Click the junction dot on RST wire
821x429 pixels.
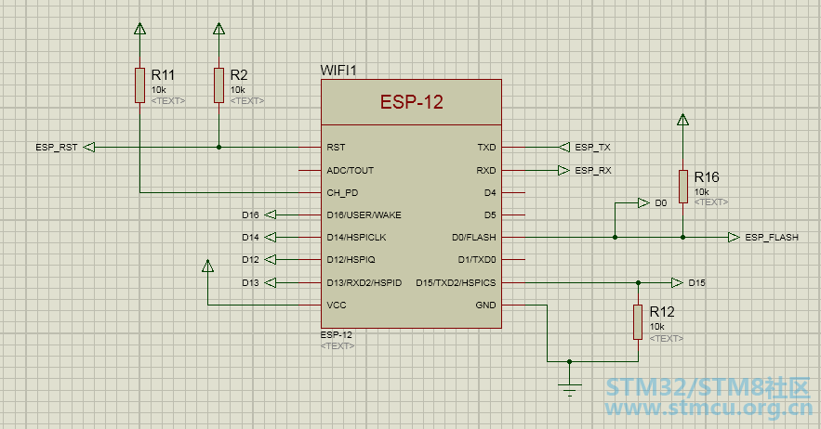218,148
